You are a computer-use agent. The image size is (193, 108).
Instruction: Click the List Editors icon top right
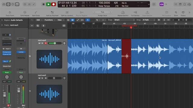click(176, 4)
